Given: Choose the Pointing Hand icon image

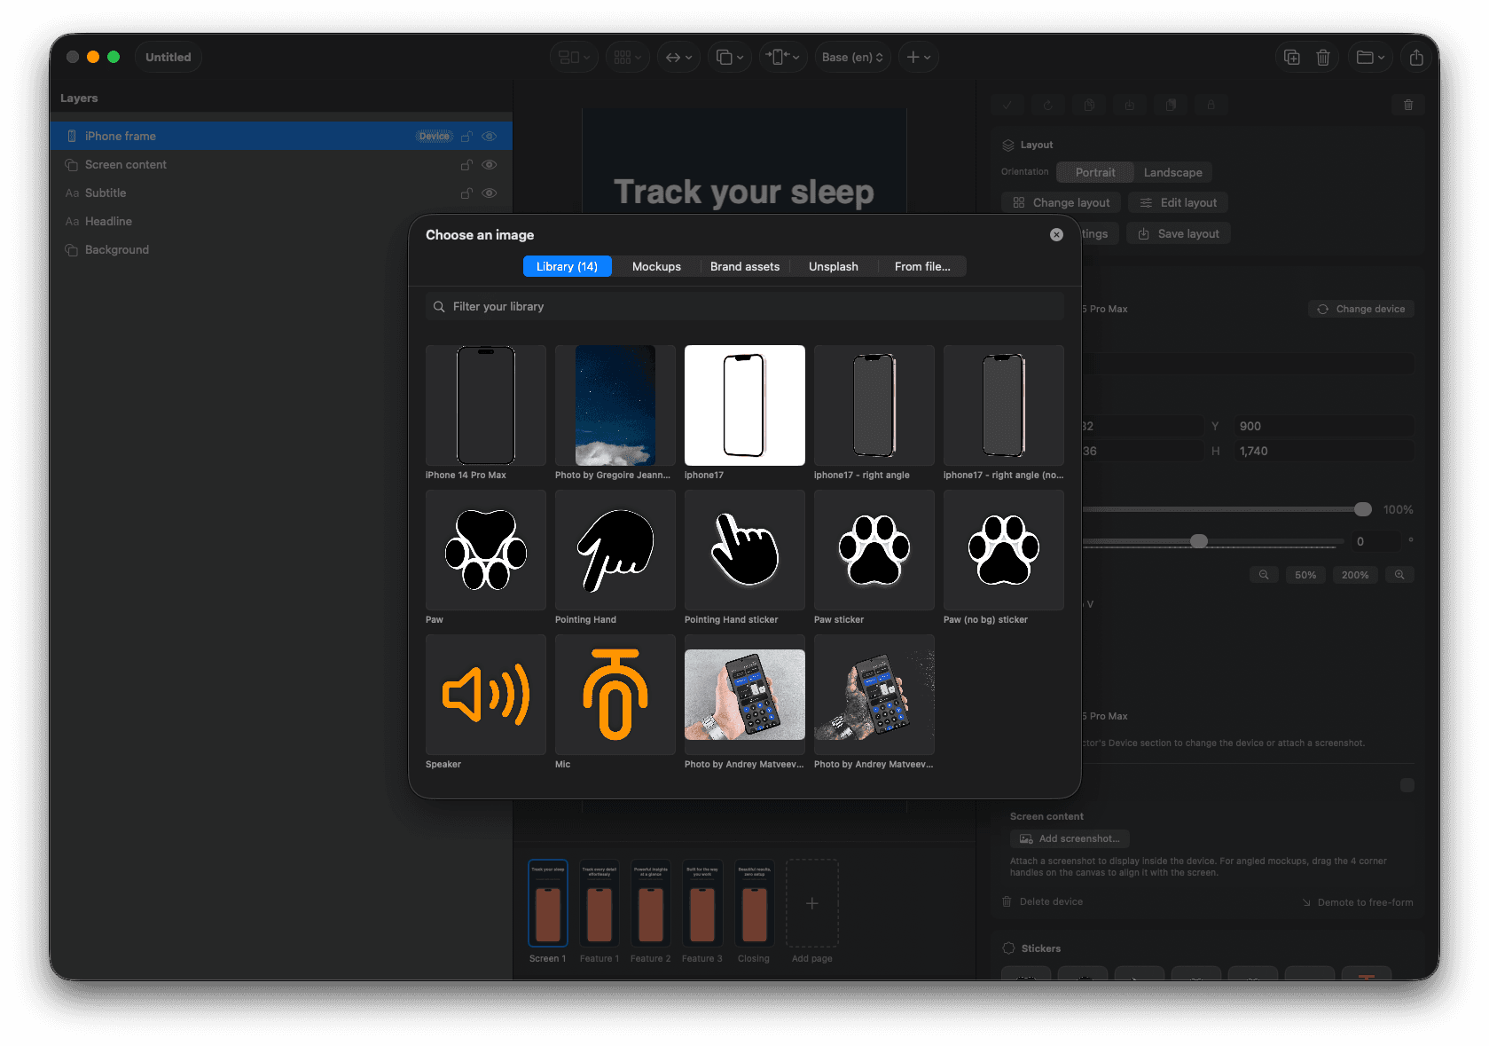Looking at the screenshot, I should [615, 550].
